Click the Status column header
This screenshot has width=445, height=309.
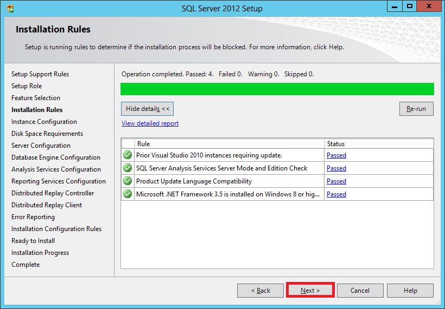pos(379,144)
